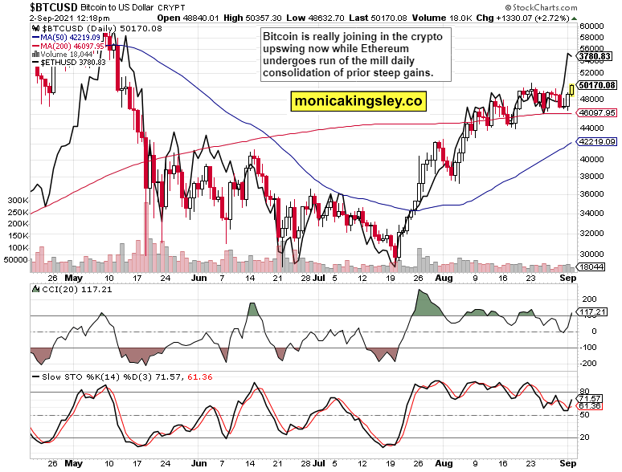
Task: Select the $BTCUSD ticker title
Action: click(31, 6)
